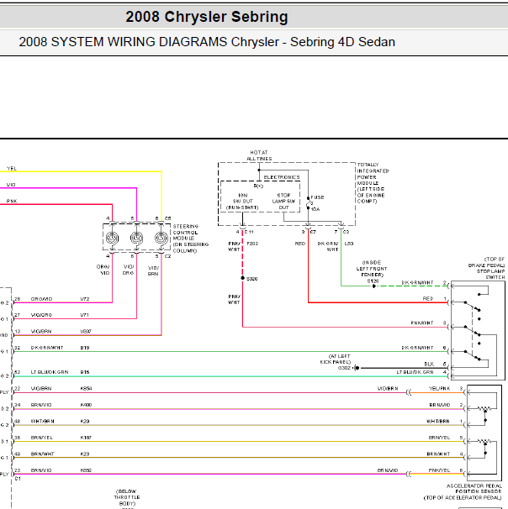Click the "C5" connector label
Viewport: 508px width, 509px height.
tap(167, 218)
